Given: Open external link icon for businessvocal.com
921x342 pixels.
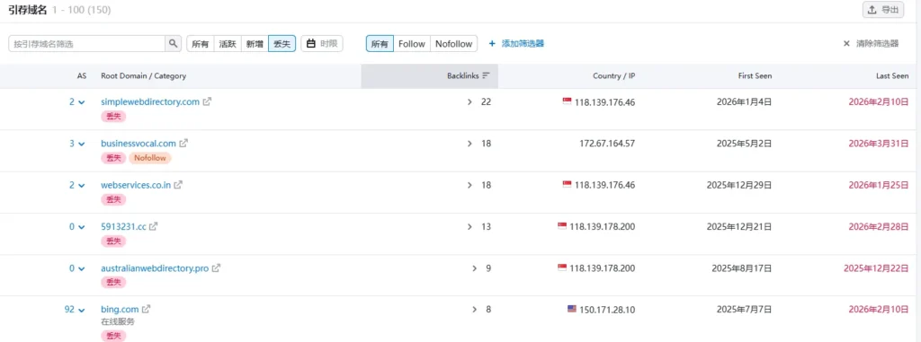Looking at the screenshot, I should click(183, 143).
